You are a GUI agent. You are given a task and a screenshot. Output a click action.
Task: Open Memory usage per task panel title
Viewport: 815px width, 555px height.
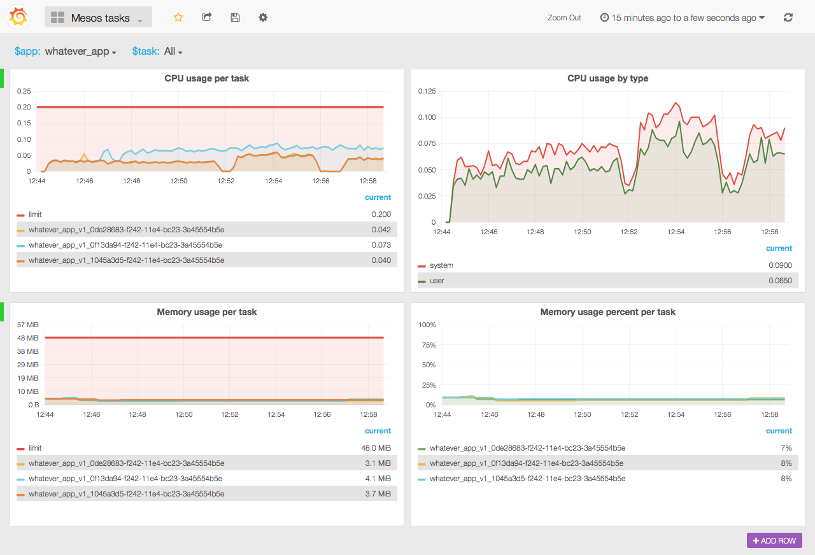pyautogui.click(x=207, y=312)
